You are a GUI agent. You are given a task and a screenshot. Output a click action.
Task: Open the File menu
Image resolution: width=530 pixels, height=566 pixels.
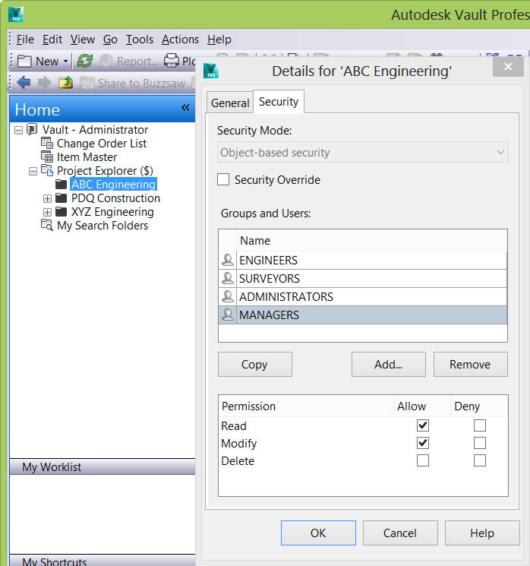tap(25, 40)
